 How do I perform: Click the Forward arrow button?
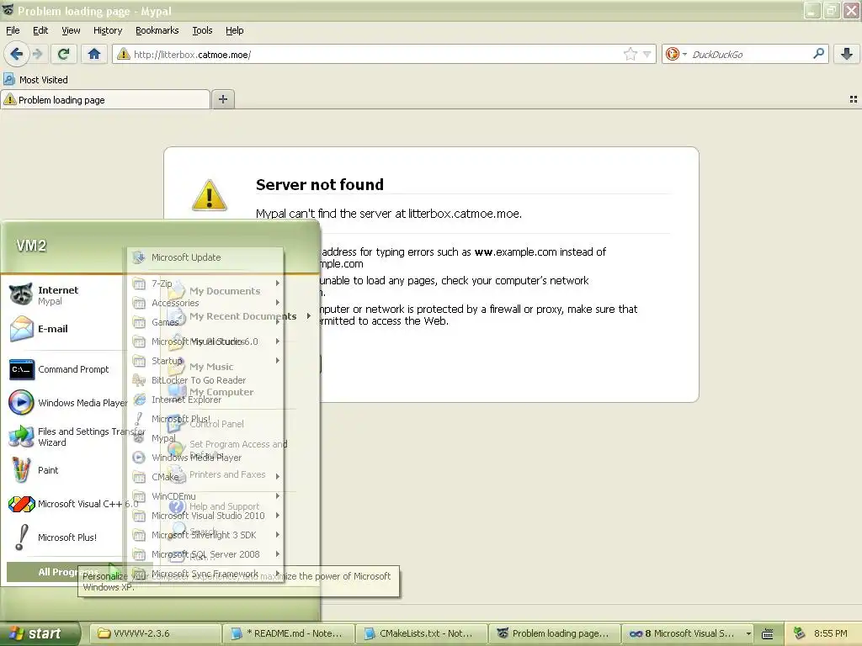[x=37, y=54]
